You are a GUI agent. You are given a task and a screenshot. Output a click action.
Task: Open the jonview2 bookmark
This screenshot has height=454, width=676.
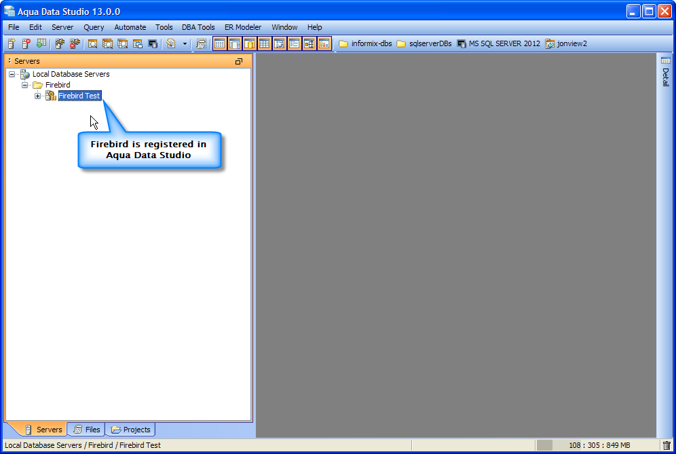pyautogui.click(x=566, y=43)
